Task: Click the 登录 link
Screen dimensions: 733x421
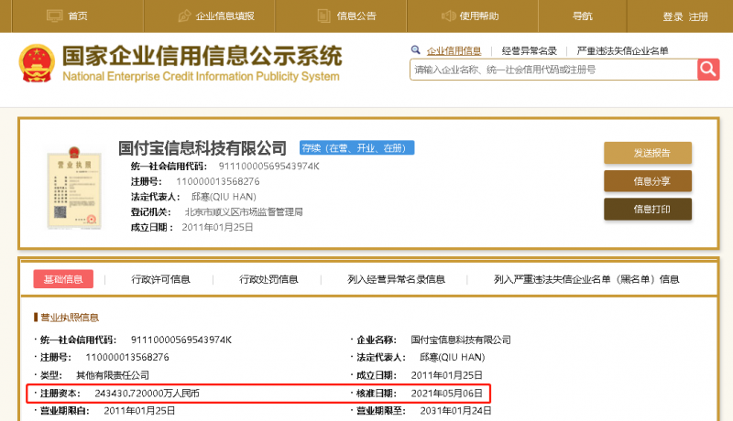Action: (673, 16)
